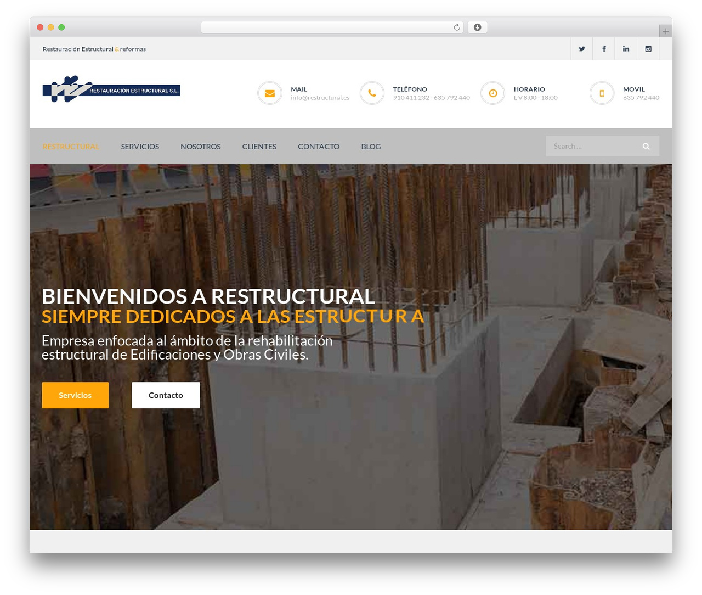This screenshot has height=595, width=702.
Task: Click the Horario clock icon
Action: pyautogui.click(x=492, y=93)
